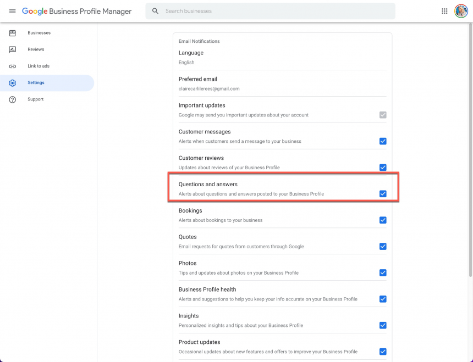The width and height of the screenshot is (473, 362).
Task: Select Support in the sidebar
Action: [36, 99]
